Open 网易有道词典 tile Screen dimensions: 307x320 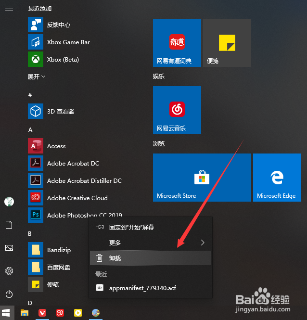(177, 43)
